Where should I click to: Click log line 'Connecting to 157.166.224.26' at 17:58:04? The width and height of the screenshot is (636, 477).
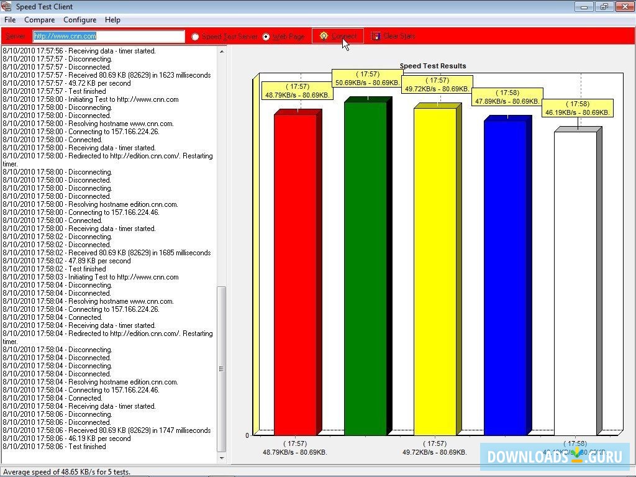[81, 309]
